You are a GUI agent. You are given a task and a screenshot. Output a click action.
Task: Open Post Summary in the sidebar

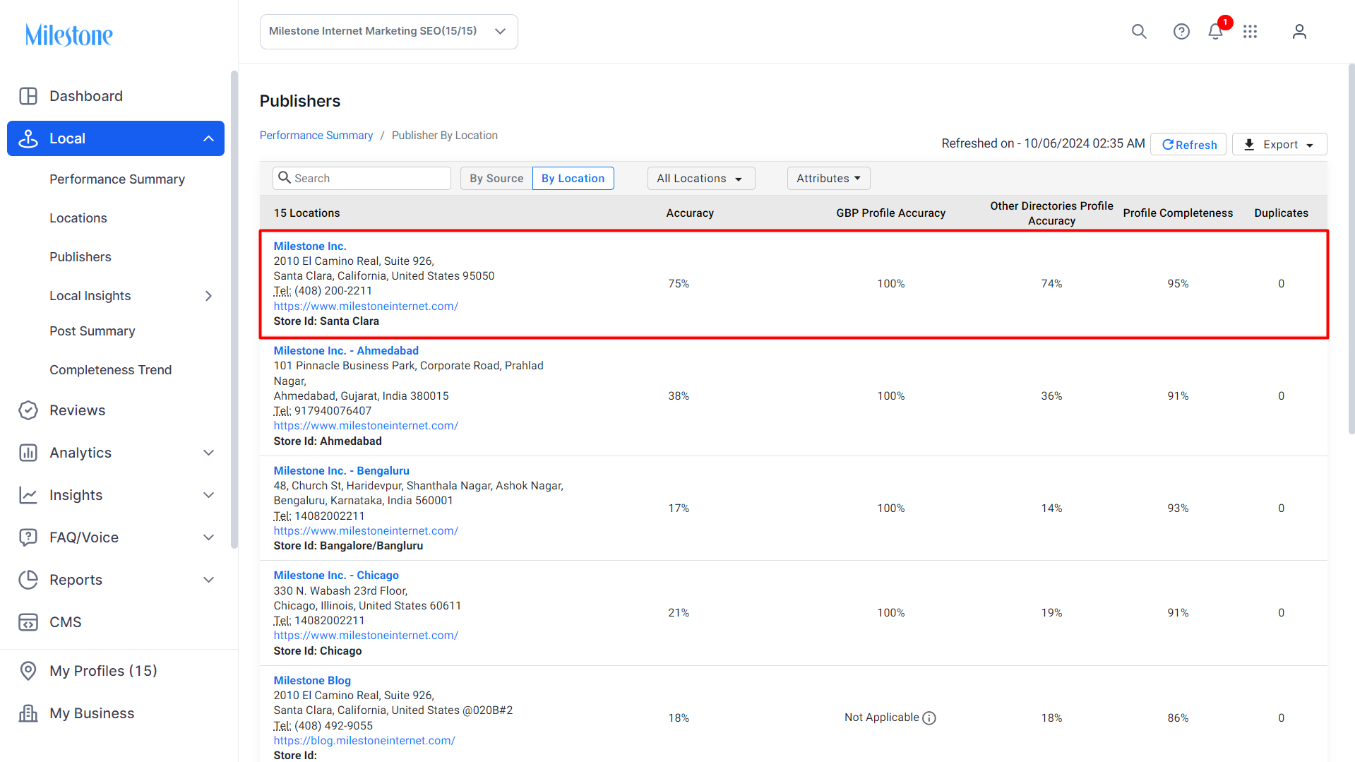(92, 331)
